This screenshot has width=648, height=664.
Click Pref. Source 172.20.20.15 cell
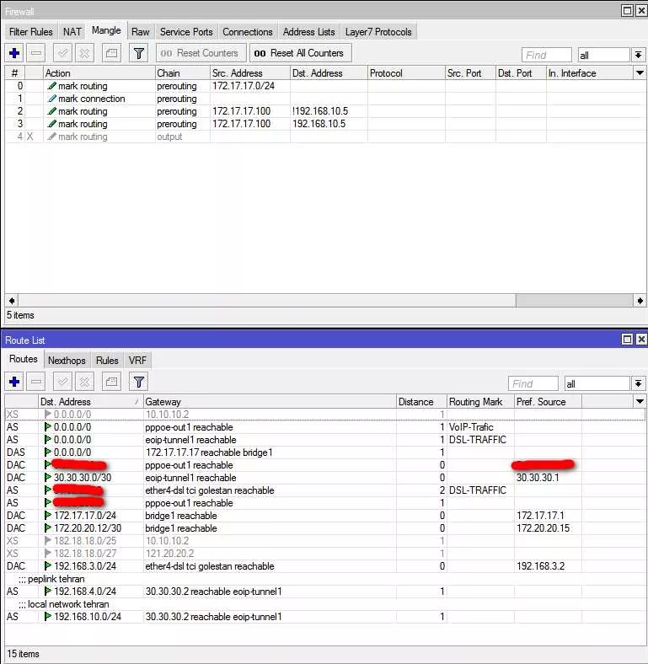548,528
